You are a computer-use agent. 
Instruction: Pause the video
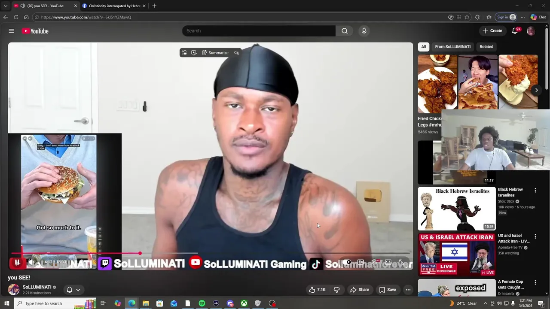pos(17,262)
